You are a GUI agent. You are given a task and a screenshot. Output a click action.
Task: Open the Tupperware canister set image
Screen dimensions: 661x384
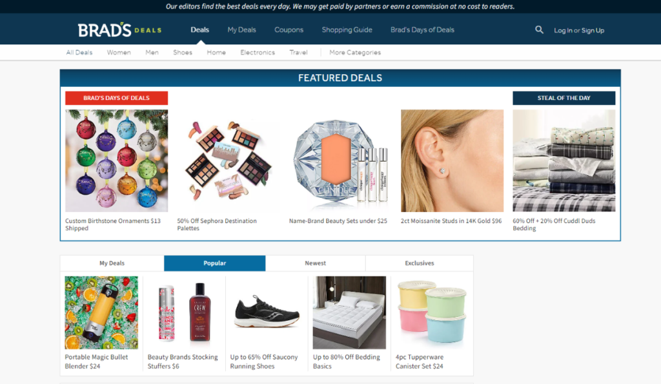coord(432,312)
